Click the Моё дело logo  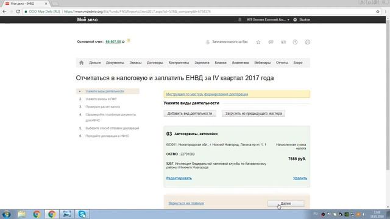click(87, 19)
